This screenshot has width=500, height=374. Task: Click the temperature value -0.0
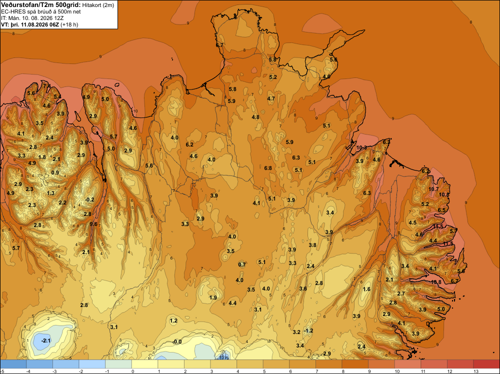[177, 342]
